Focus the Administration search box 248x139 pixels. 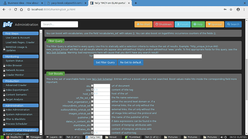point(59,24)
